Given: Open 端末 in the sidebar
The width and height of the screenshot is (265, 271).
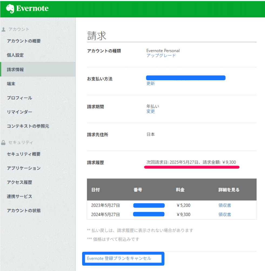Looking at the screenshot, I should click(11, 84).
